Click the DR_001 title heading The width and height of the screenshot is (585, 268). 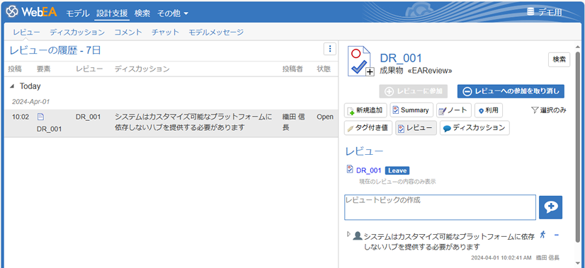pyautogui.click(x=401, y=58)
